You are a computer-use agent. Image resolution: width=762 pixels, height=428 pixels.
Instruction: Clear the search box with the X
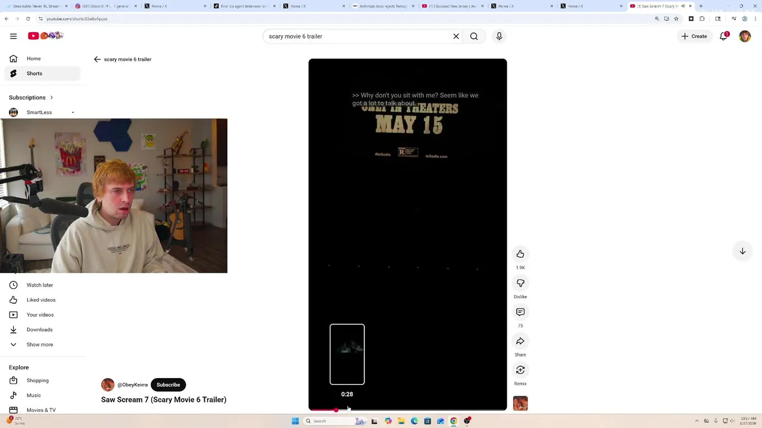pos(456,36)
